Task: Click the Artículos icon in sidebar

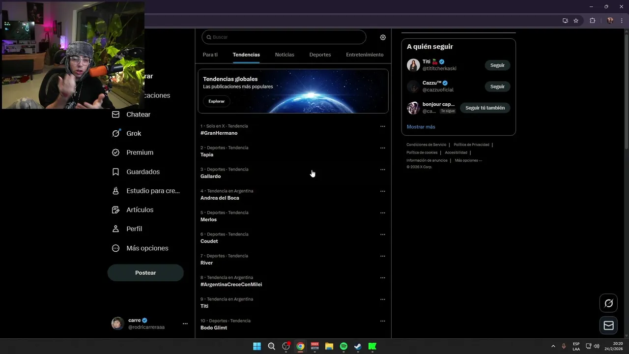Action: (x=115, y=210)
